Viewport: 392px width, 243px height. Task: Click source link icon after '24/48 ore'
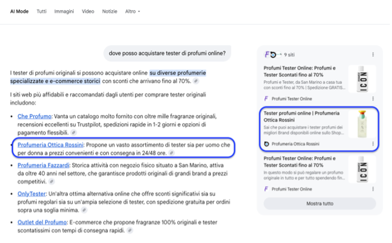[171, 153]
